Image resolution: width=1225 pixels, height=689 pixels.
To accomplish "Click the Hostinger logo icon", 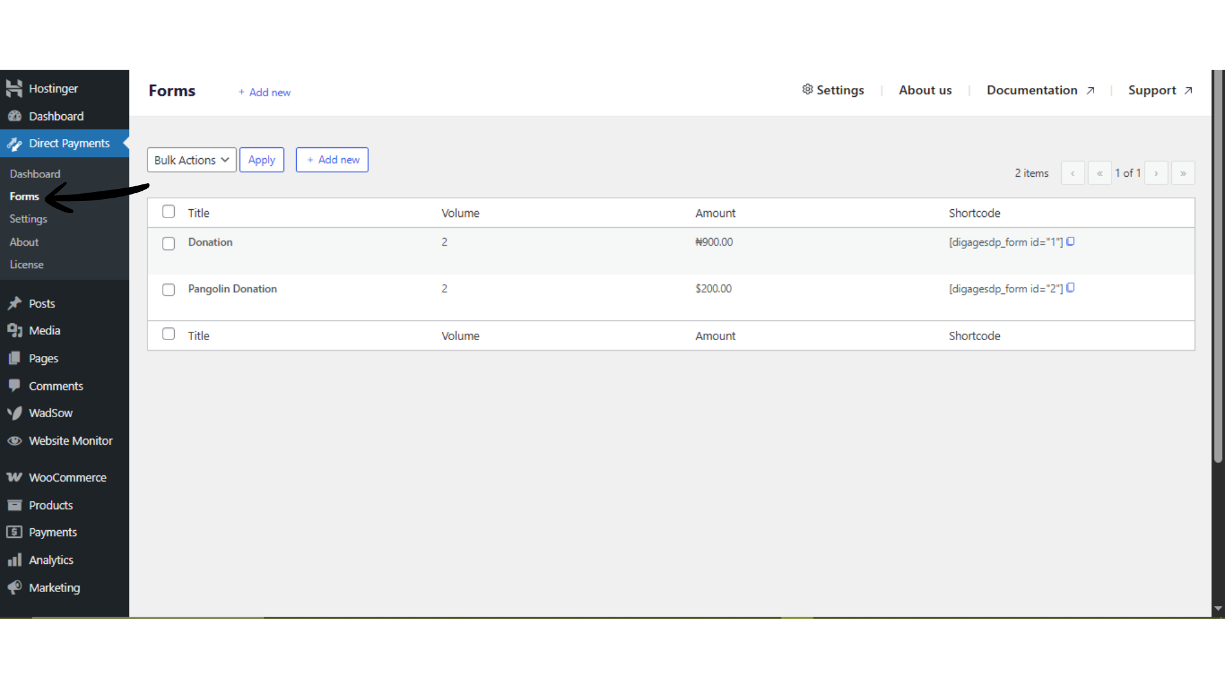I will point(14,88).
